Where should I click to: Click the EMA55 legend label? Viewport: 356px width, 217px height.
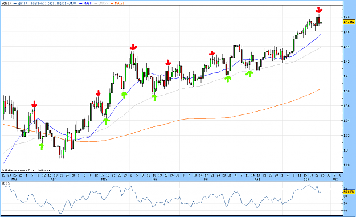103,3
